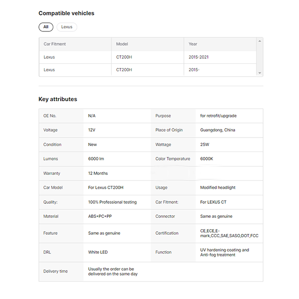
Task: Click the Model column header
Action: tap(122, 44)
